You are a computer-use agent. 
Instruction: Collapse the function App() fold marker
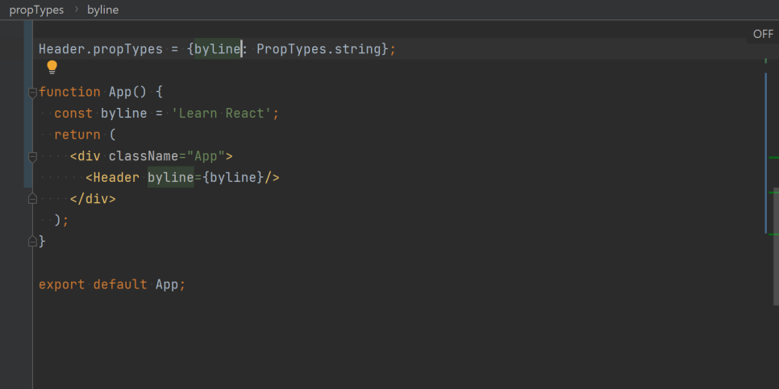32,93
